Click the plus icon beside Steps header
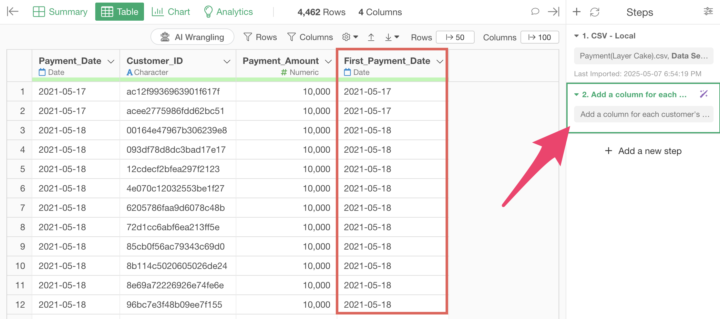The height and width of the screenshot is (319, 720). [x=576, y=12]
